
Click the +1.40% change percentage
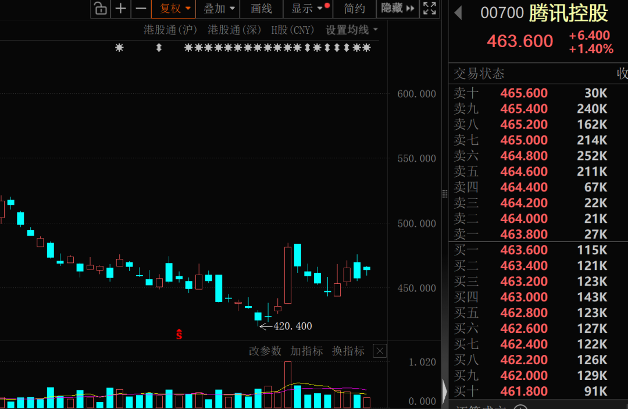coord(591,49)
